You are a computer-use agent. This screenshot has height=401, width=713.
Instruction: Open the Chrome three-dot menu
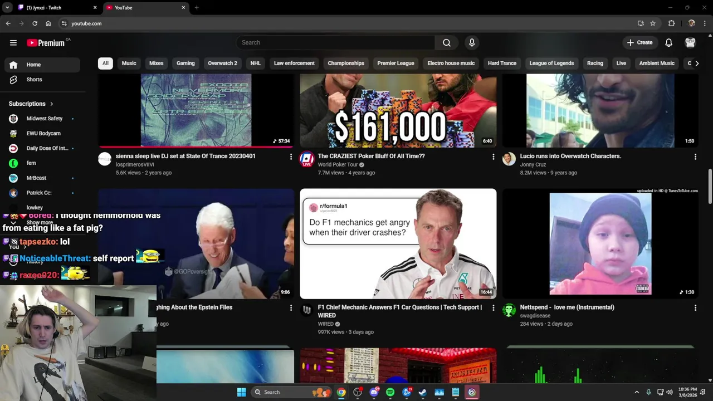point(705,23)
